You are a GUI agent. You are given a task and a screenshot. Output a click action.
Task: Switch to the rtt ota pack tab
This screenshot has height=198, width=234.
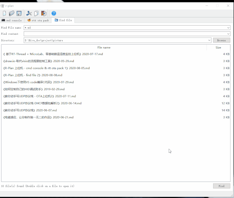[x=38, y=20]
